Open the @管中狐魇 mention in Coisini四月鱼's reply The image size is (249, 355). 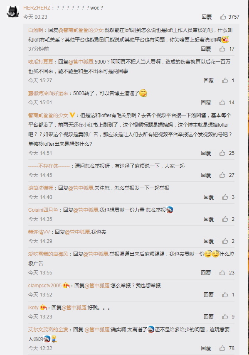tap(86, 210)
